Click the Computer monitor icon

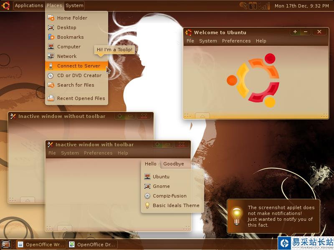coord(51,47)
